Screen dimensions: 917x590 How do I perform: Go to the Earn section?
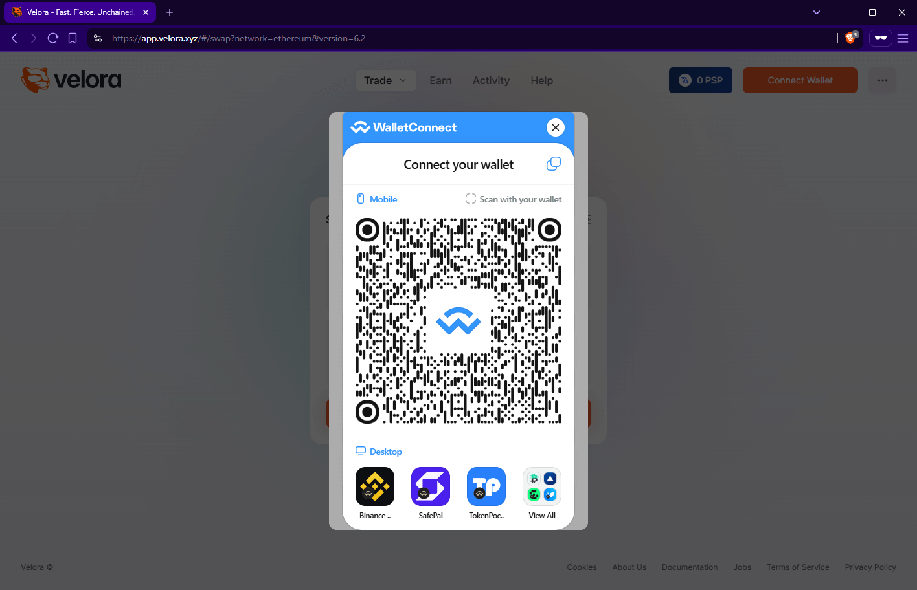click(440, 80)
